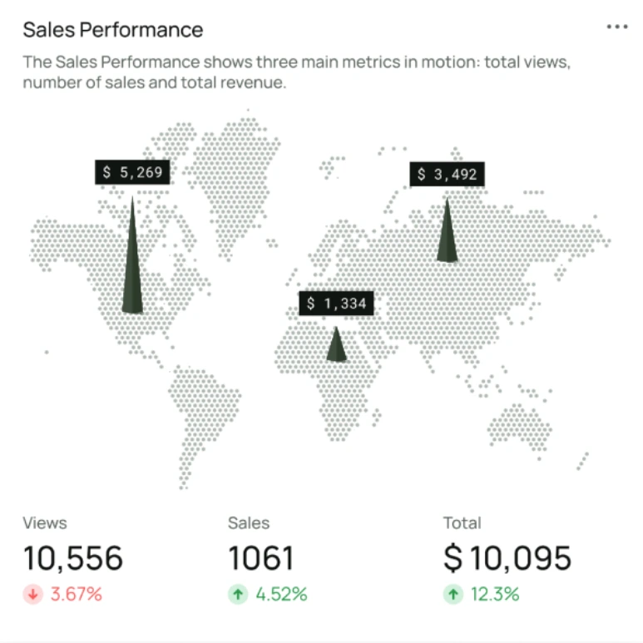Viewport: 643px width, 643px height.
Task: Click the red down arrow under Views
Action: pos(34,594)
